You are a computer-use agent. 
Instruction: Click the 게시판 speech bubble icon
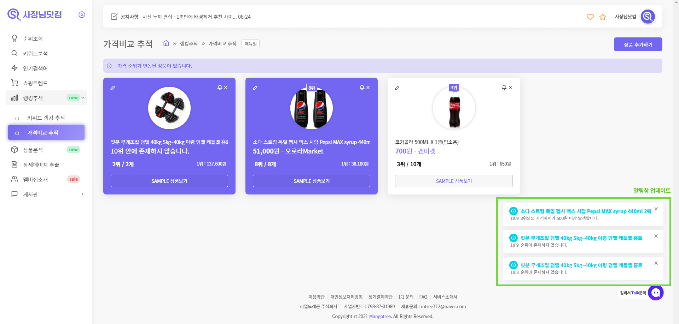pos(14,194)
